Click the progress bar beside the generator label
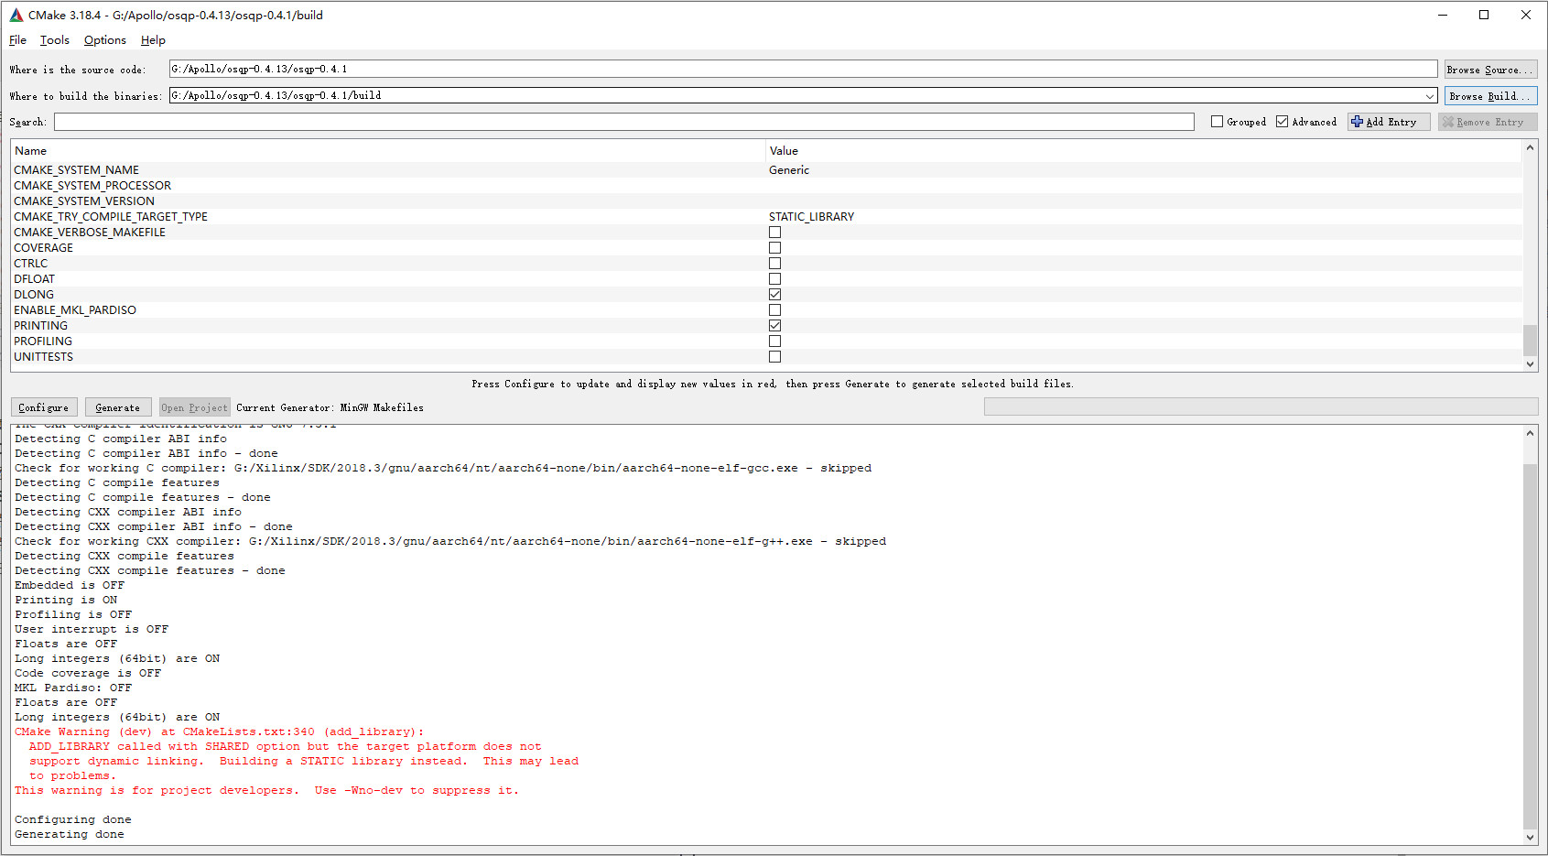Viewport: 1548px width, 856px height. pos(1261,407)
